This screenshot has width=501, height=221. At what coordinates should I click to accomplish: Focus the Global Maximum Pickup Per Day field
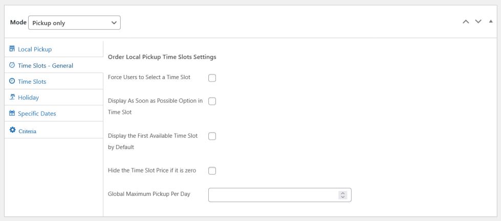click(280, 195)
